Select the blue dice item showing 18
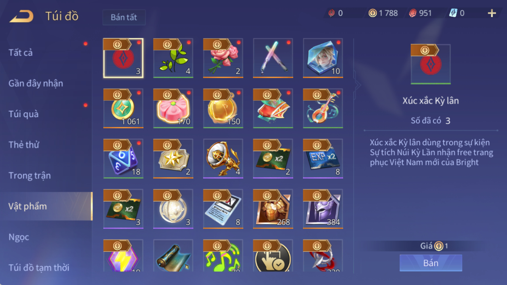The height and width of the screenshot is (285, 507). (x=123, y=159)
